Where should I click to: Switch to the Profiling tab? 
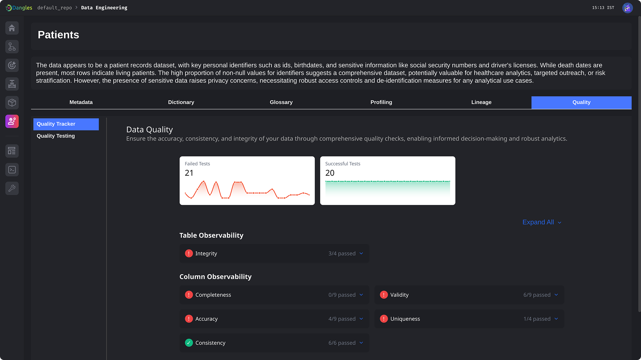[381, 102]
